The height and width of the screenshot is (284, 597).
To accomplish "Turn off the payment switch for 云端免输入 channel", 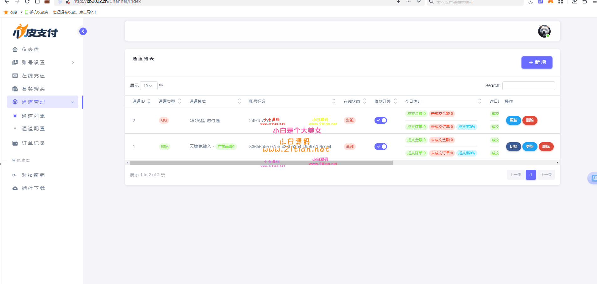I will tap(381, 146).
